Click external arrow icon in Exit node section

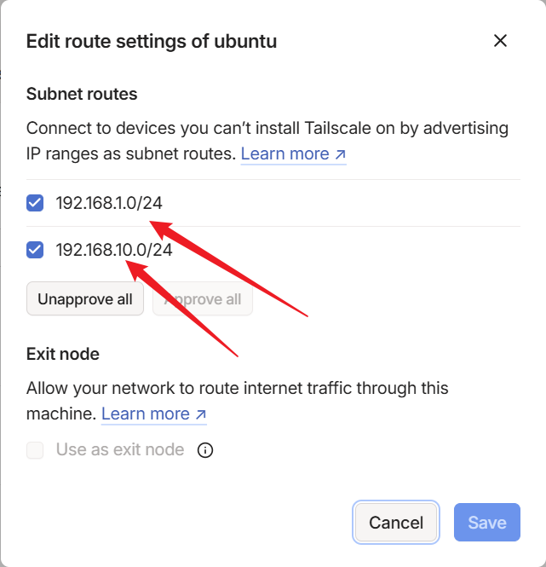click(x=201, y=414)
